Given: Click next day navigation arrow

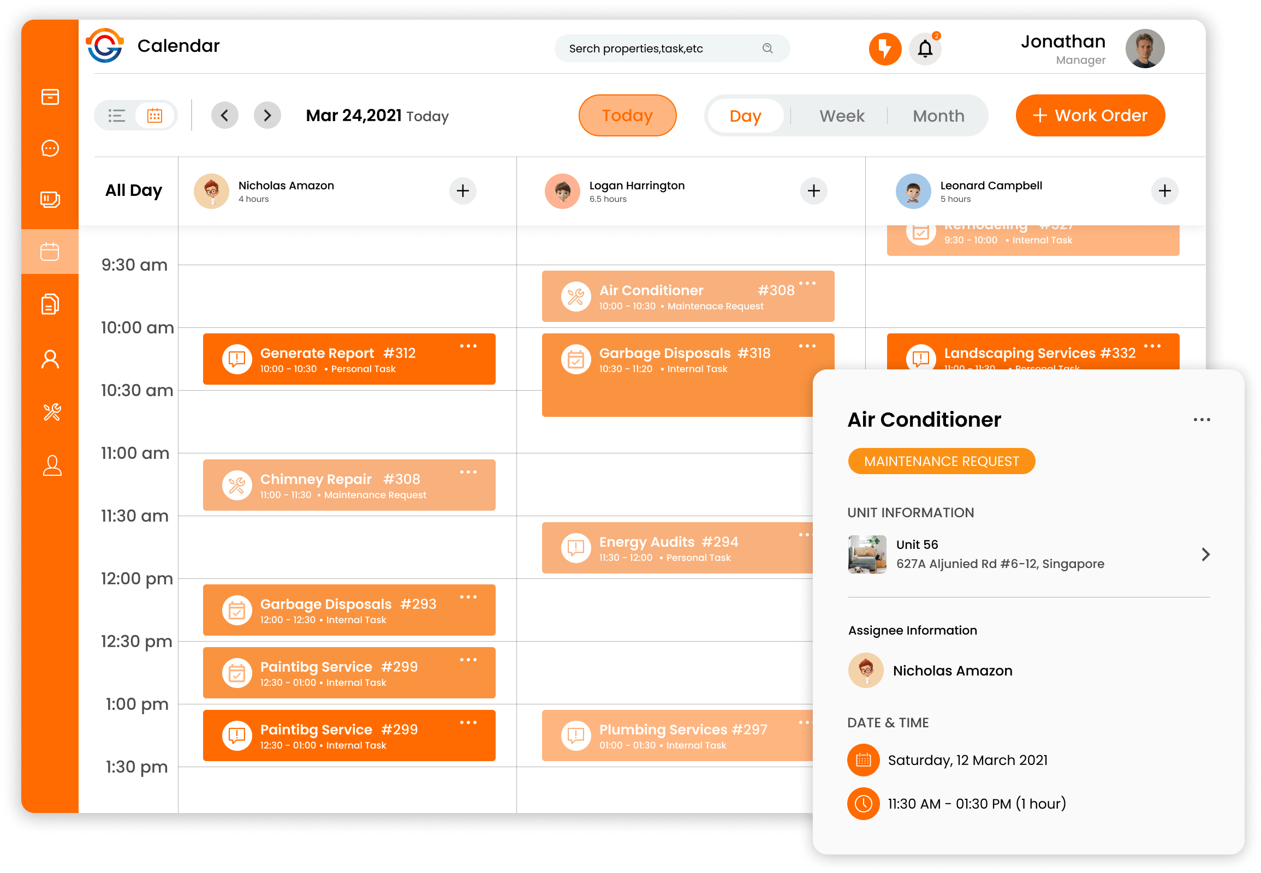Looking at the screenshot, I should (x=268, y=115).
